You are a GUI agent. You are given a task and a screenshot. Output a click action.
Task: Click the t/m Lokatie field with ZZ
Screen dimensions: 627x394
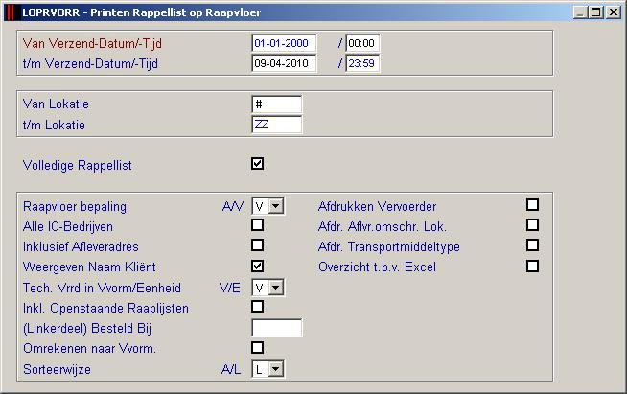[277, 125]
